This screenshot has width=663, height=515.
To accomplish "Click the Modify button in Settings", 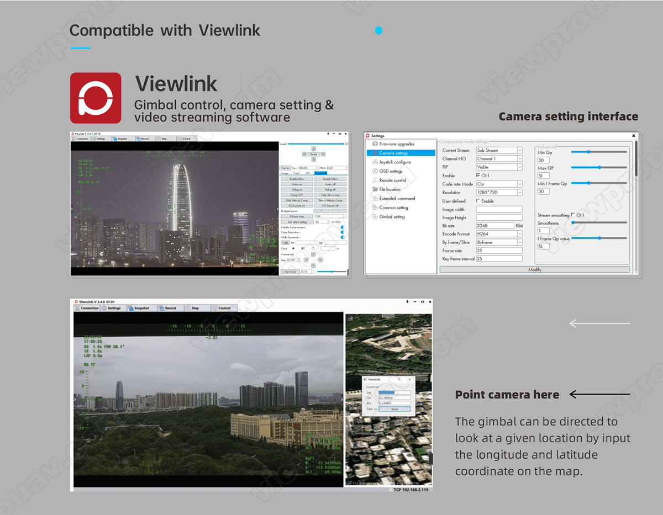I will [x=535, y=269].
